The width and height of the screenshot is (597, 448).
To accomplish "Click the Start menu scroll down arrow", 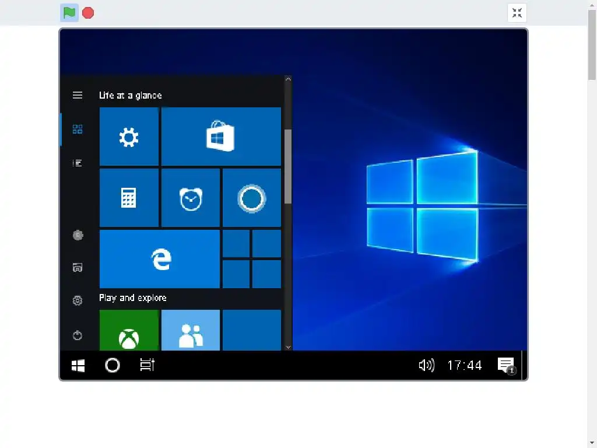I will 288,347.
